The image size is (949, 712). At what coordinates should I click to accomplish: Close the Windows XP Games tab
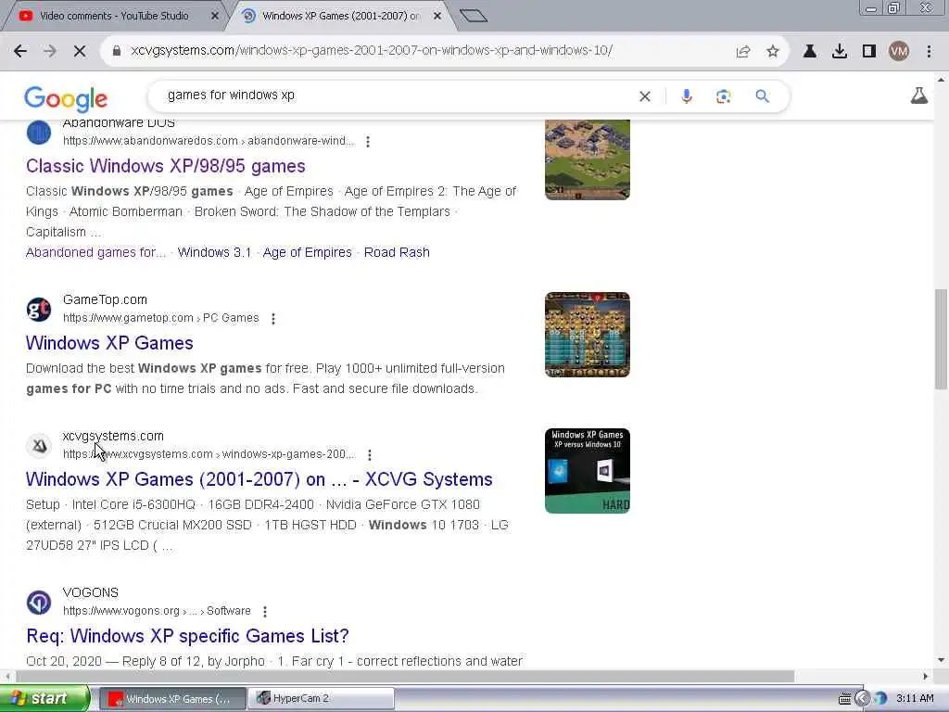[x=437, y=17]
